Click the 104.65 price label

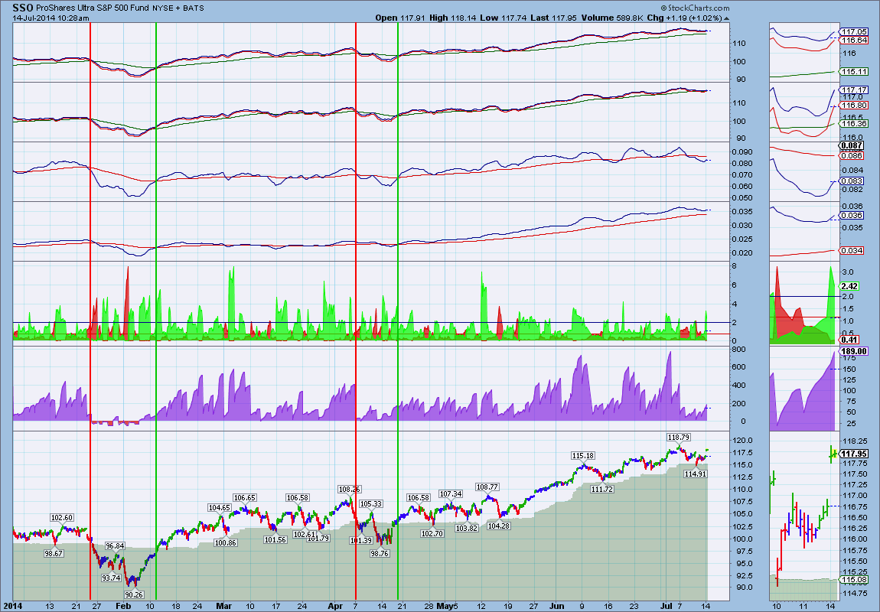(220, 508)
